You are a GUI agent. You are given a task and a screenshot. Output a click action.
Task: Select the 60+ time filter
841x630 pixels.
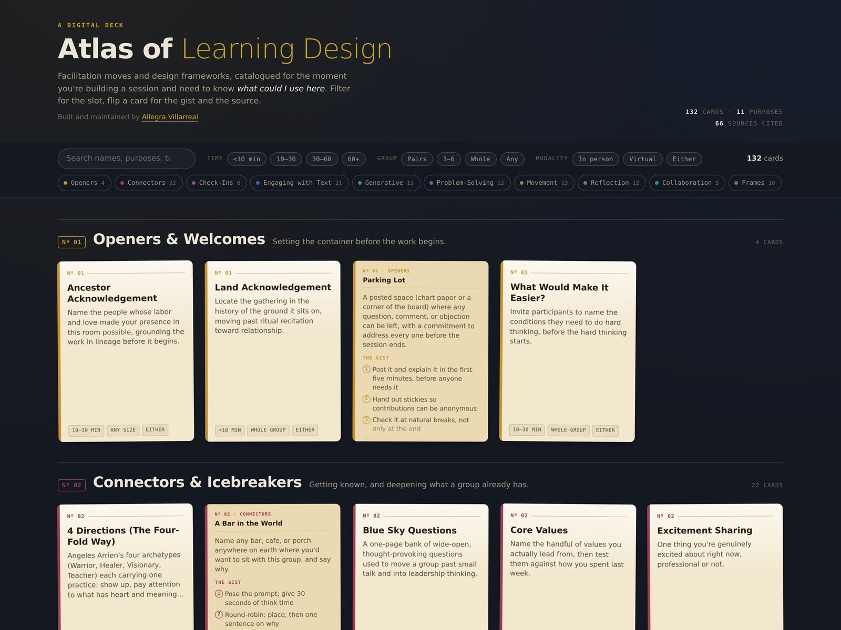[x=354, y=159]
